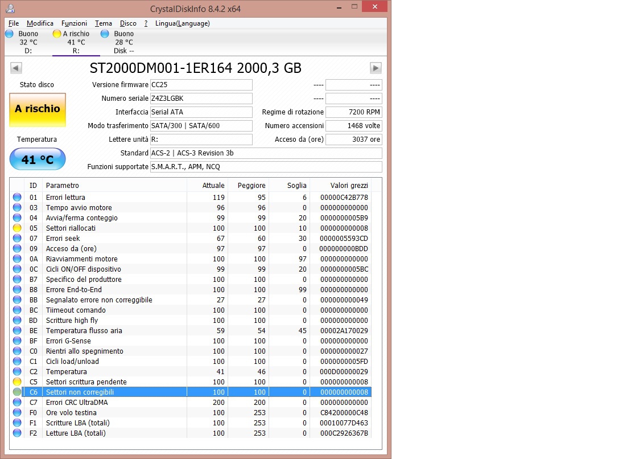Image resolution: width=639 pixels, height=459 pixels.
Task: Click the Funzioni supportate field
Action: coord(266,167)
